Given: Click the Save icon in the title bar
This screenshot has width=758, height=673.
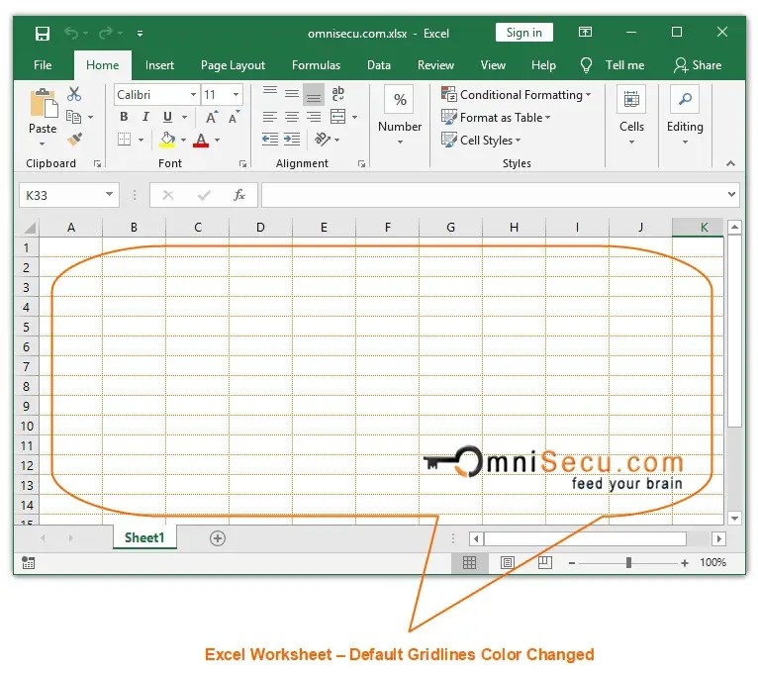Looking at the screenshot, I should coord(43,34).
